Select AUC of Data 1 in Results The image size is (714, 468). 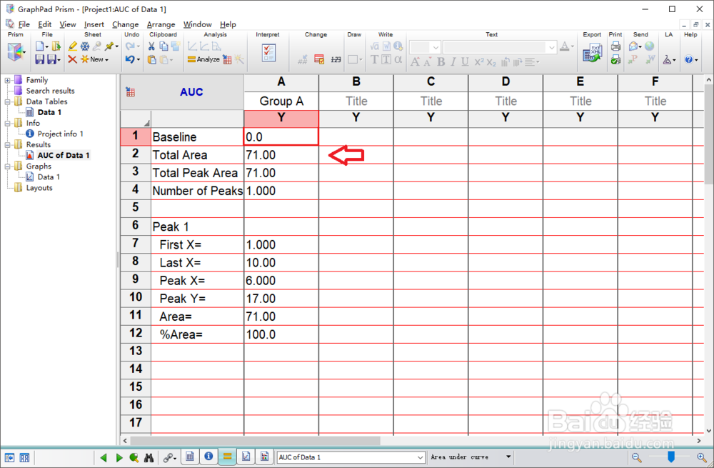tap(64, 155)
